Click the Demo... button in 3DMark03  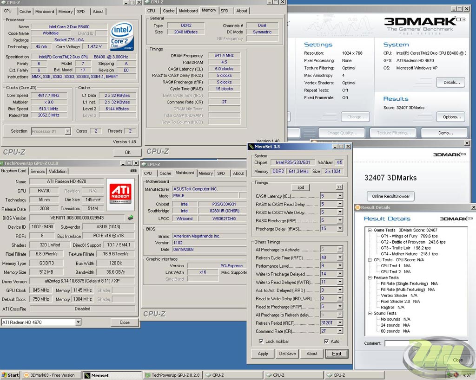point(444,133)
